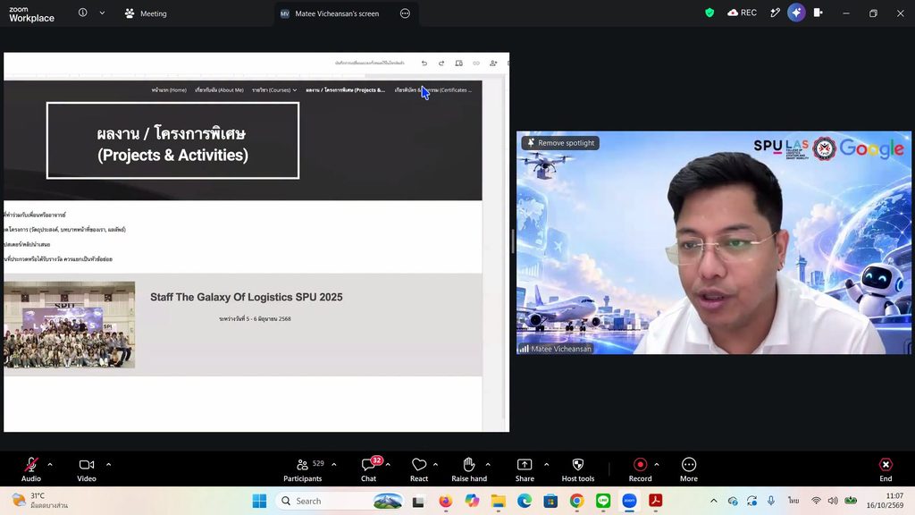Open Google Chrome from the taskbar
The image size is (915, 515).
(x=576, y=501)
